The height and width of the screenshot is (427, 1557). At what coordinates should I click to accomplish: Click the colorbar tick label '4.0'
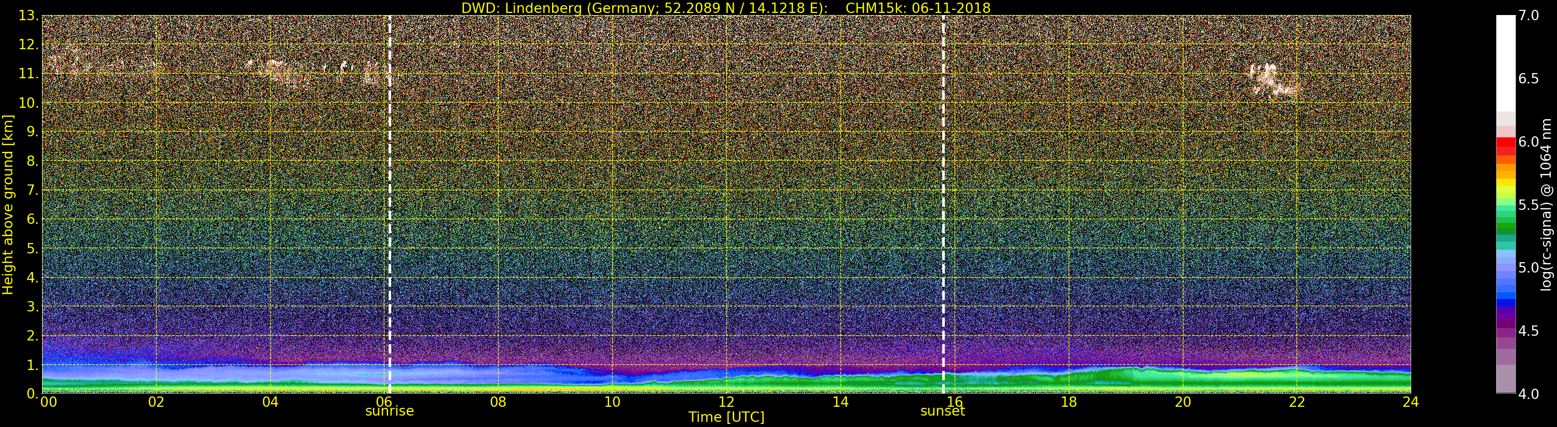1528,393
